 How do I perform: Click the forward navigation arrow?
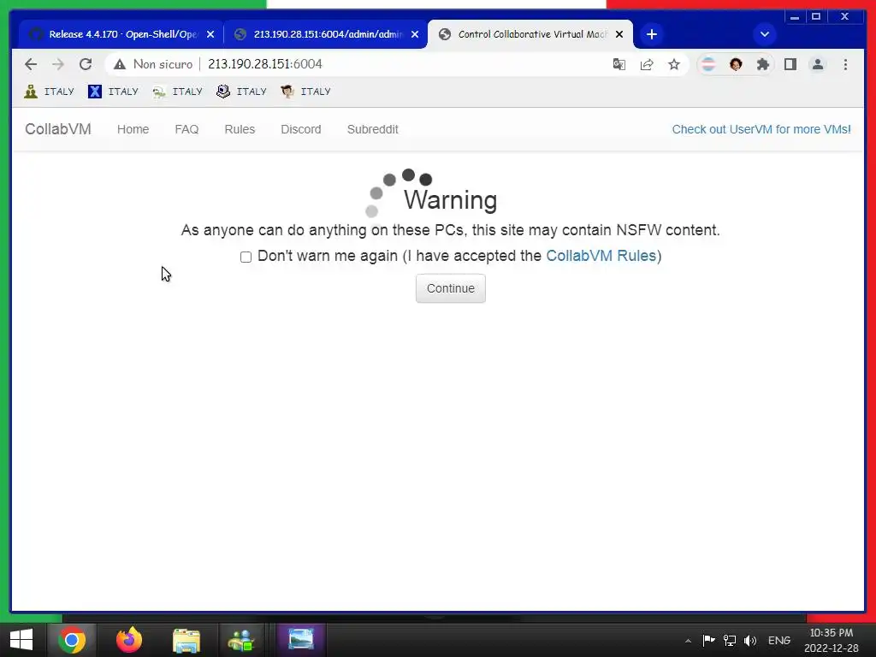tap(58, 64)
